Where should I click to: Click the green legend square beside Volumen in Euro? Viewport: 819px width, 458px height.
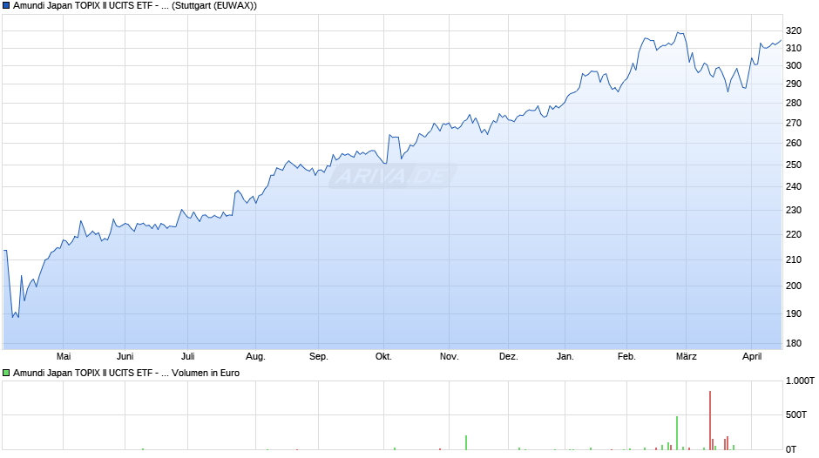6,373
